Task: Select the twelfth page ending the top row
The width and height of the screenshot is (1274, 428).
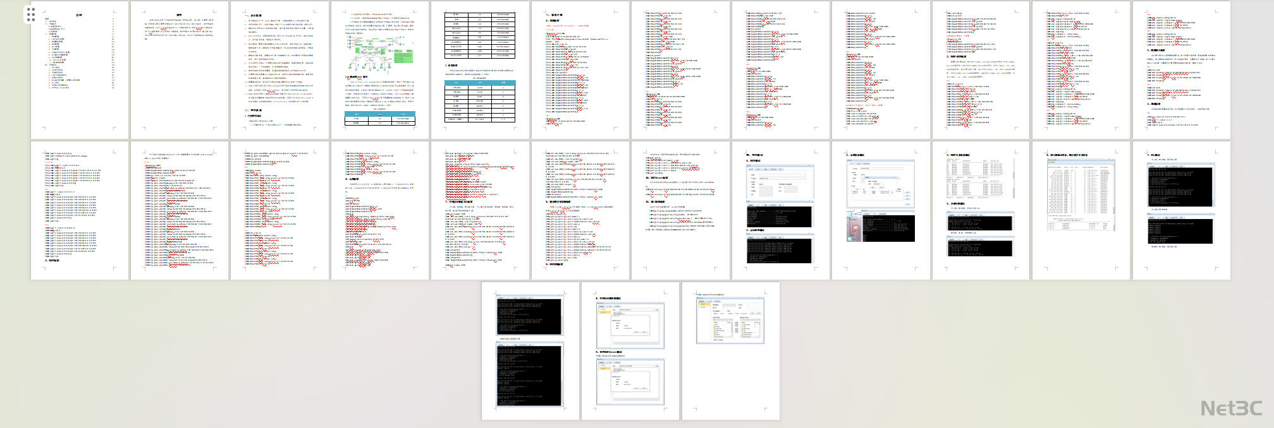Action: [x=1181, y=70]
